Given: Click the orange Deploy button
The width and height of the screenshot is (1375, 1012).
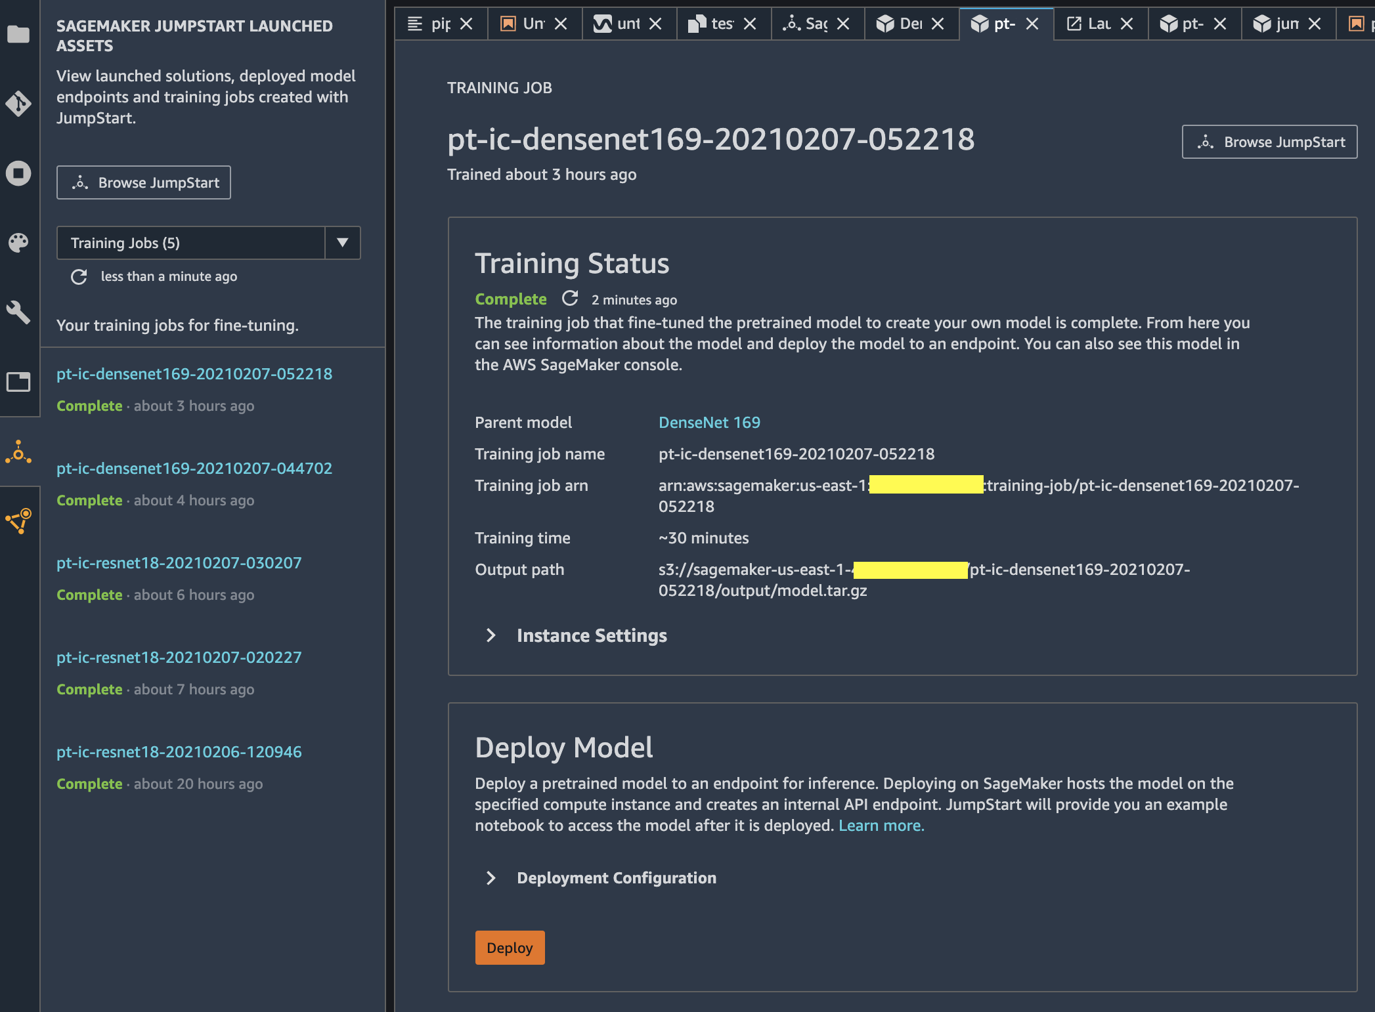Looking at the screenshot, I should pos(510,948).
